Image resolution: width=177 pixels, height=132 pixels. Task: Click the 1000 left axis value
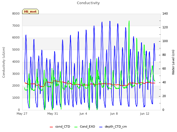coord(16,98)
